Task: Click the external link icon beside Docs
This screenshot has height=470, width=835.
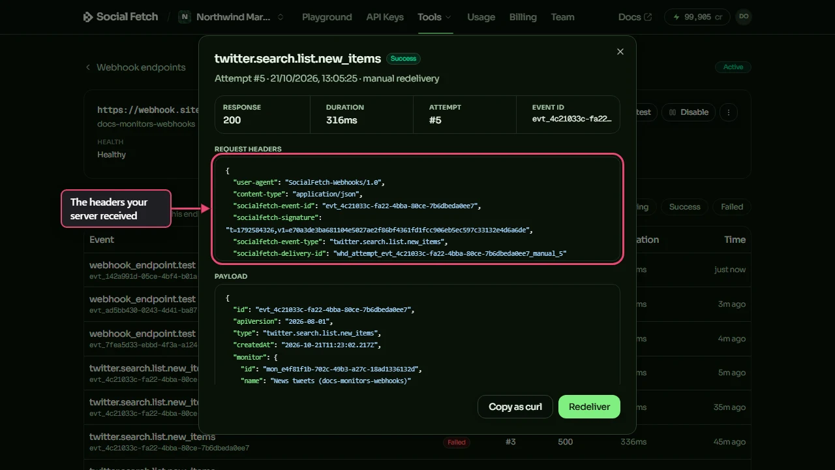Action: (648, 17)
